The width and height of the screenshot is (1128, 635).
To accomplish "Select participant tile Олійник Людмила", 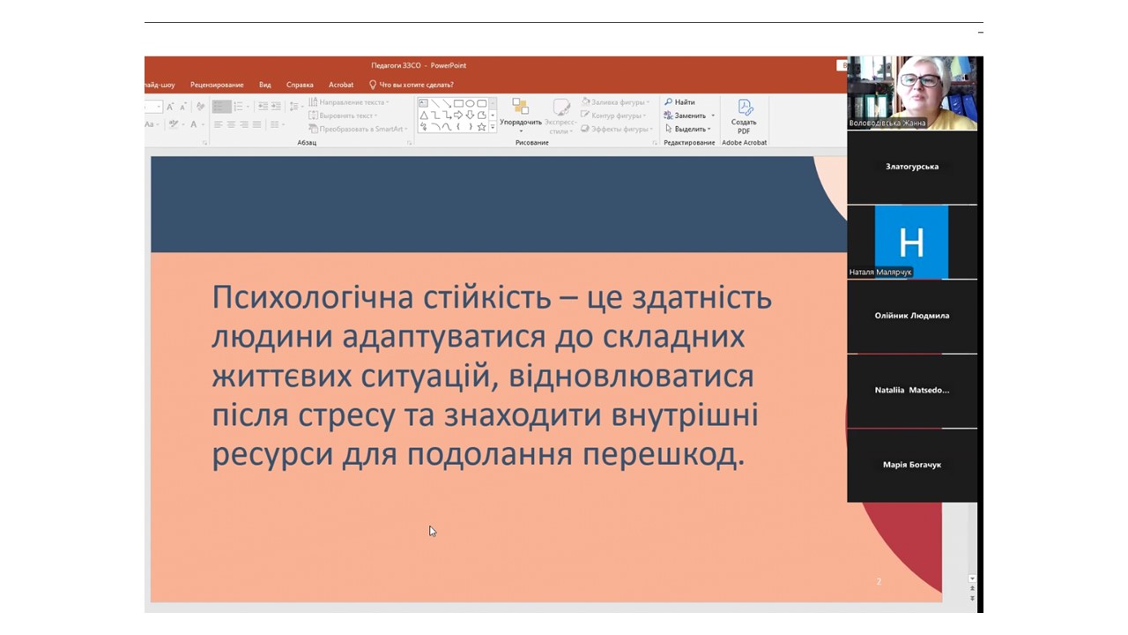I will point(912,316).
